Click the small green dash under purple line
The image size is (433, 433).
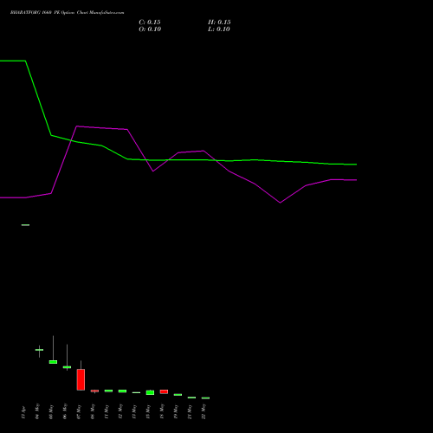[x=25, y=225]
